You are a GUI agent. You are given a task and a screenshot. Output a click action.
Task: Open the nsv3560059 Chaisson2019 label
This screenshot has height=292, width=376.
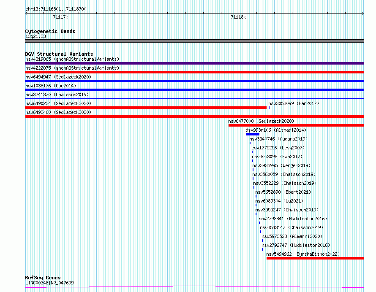coord(284,174)
